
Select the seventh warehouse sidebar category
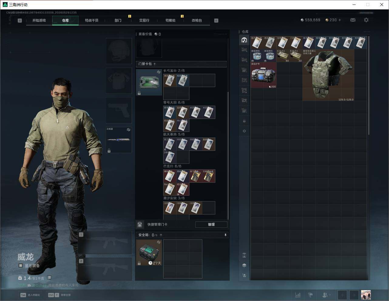pos(244,100)
